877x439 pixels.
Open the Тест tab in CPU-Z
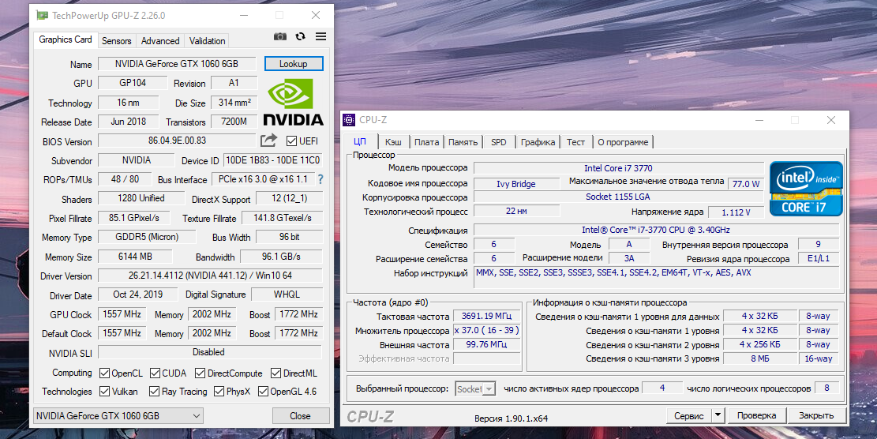click(x=575, y=142)
